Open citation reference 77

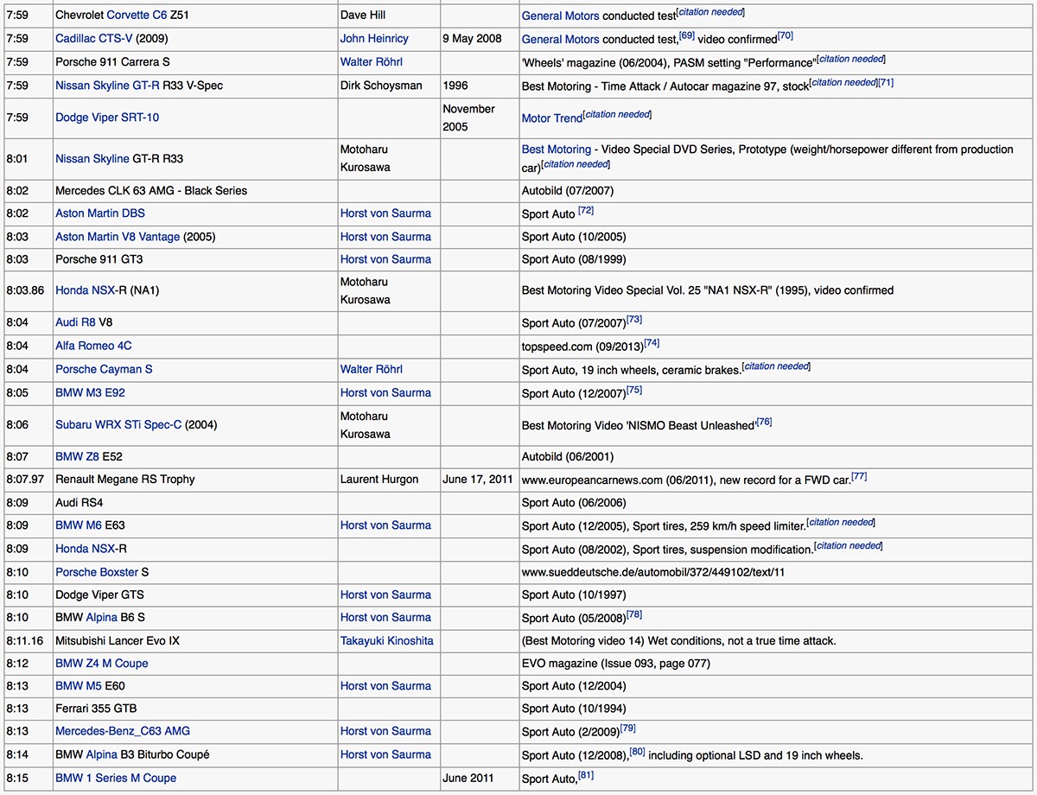click(859, 476)
